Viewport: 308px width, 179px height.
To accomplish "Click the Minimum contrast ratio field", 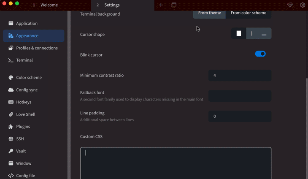I will 240,76.
